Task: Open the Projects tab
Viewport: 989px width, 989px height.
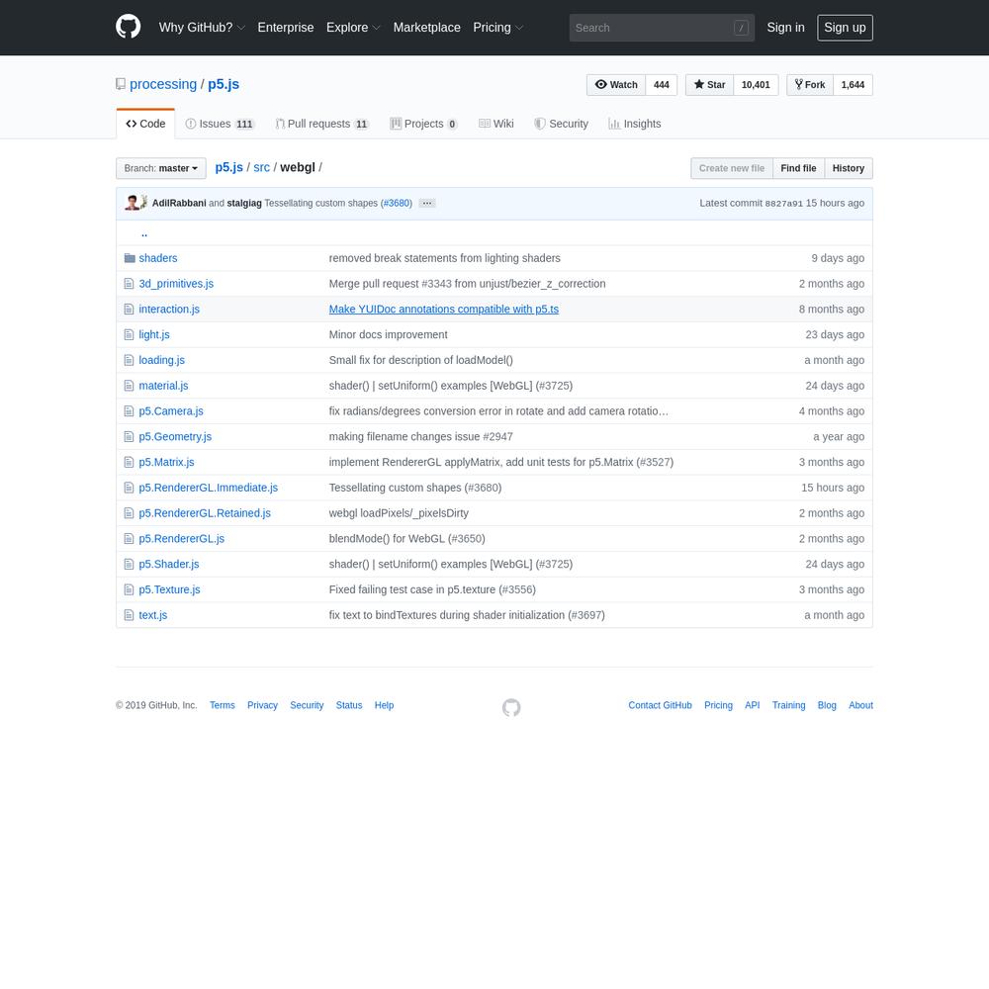Action: pyautogui.click(x=423, y=124)
